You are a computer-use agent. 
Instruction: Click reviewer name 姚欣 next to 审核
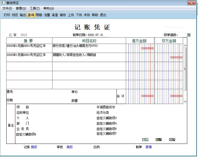[x=70, y=147]
